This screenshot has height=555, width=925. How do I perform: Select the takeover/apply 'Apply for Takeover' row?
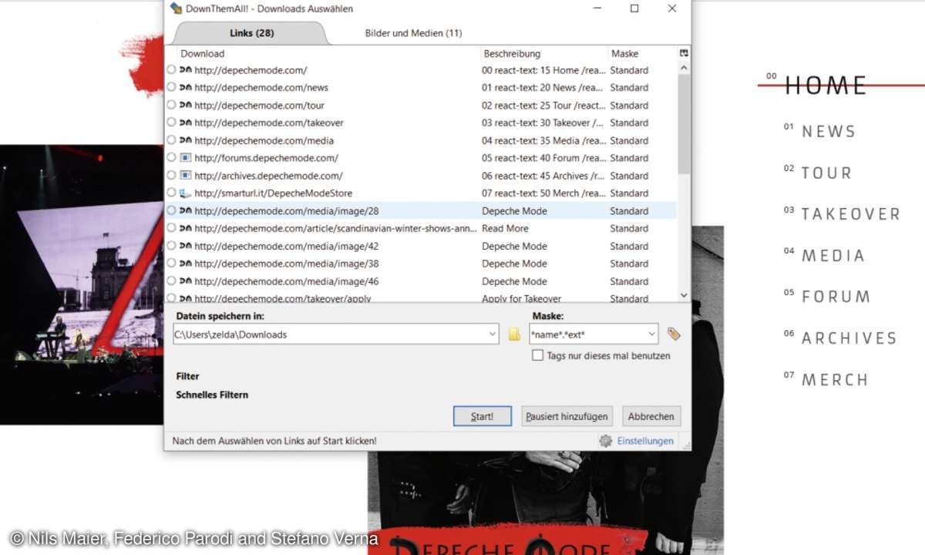(421, 298)
